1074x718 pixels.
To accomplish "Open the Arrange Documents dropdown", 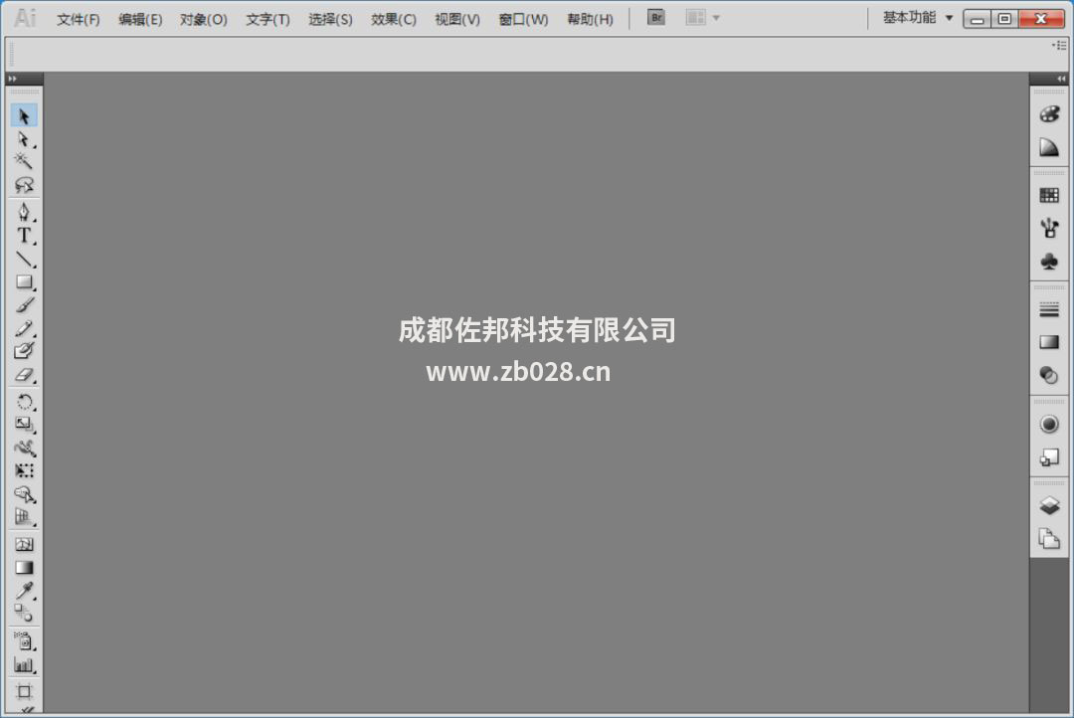I will coord(703,18).
